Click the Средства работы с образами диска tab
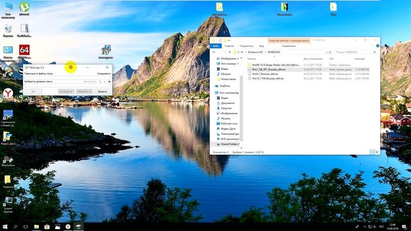411x231 pixels. [289, 40]
